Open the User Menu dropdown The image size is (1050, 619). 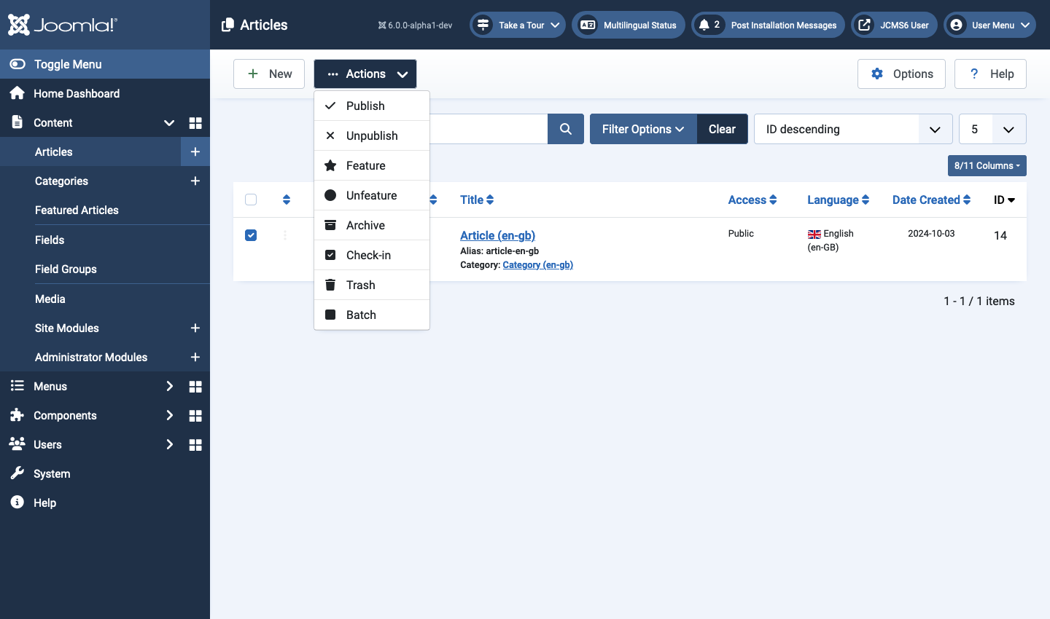pyautogui.click(x=989, y=24)
